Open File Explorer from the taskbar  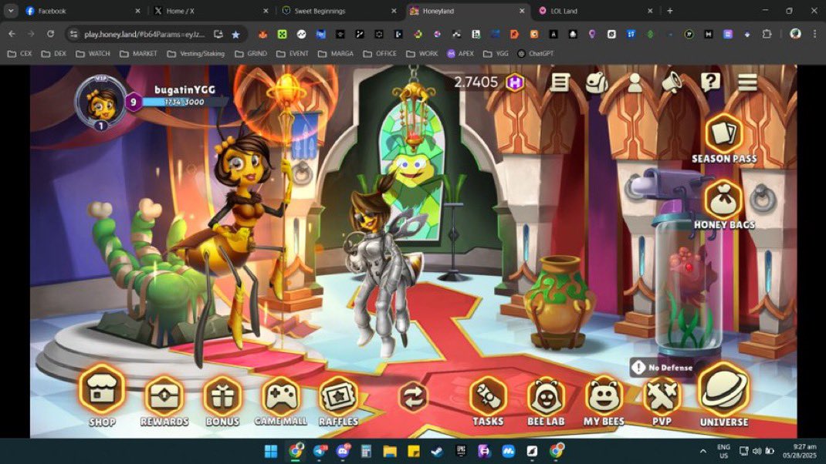click(x=390, y=451)
